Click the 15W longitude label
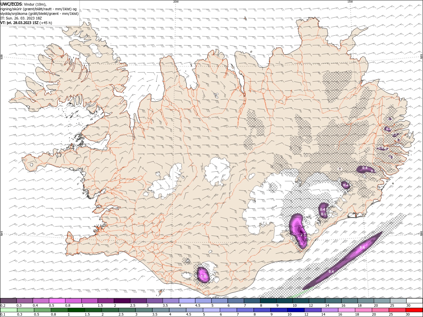The width and height of the screenshot is (423, 317). 350,2
